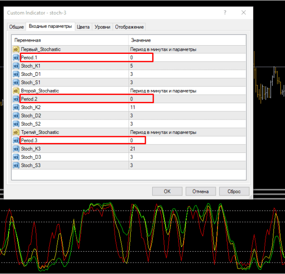
Task: Click the integer icon beside Stoch_S3
Action: [x=16, y=165]
